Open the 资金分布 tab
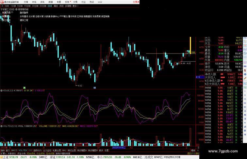Screen dimensions: 247x159 pos(22,153)
